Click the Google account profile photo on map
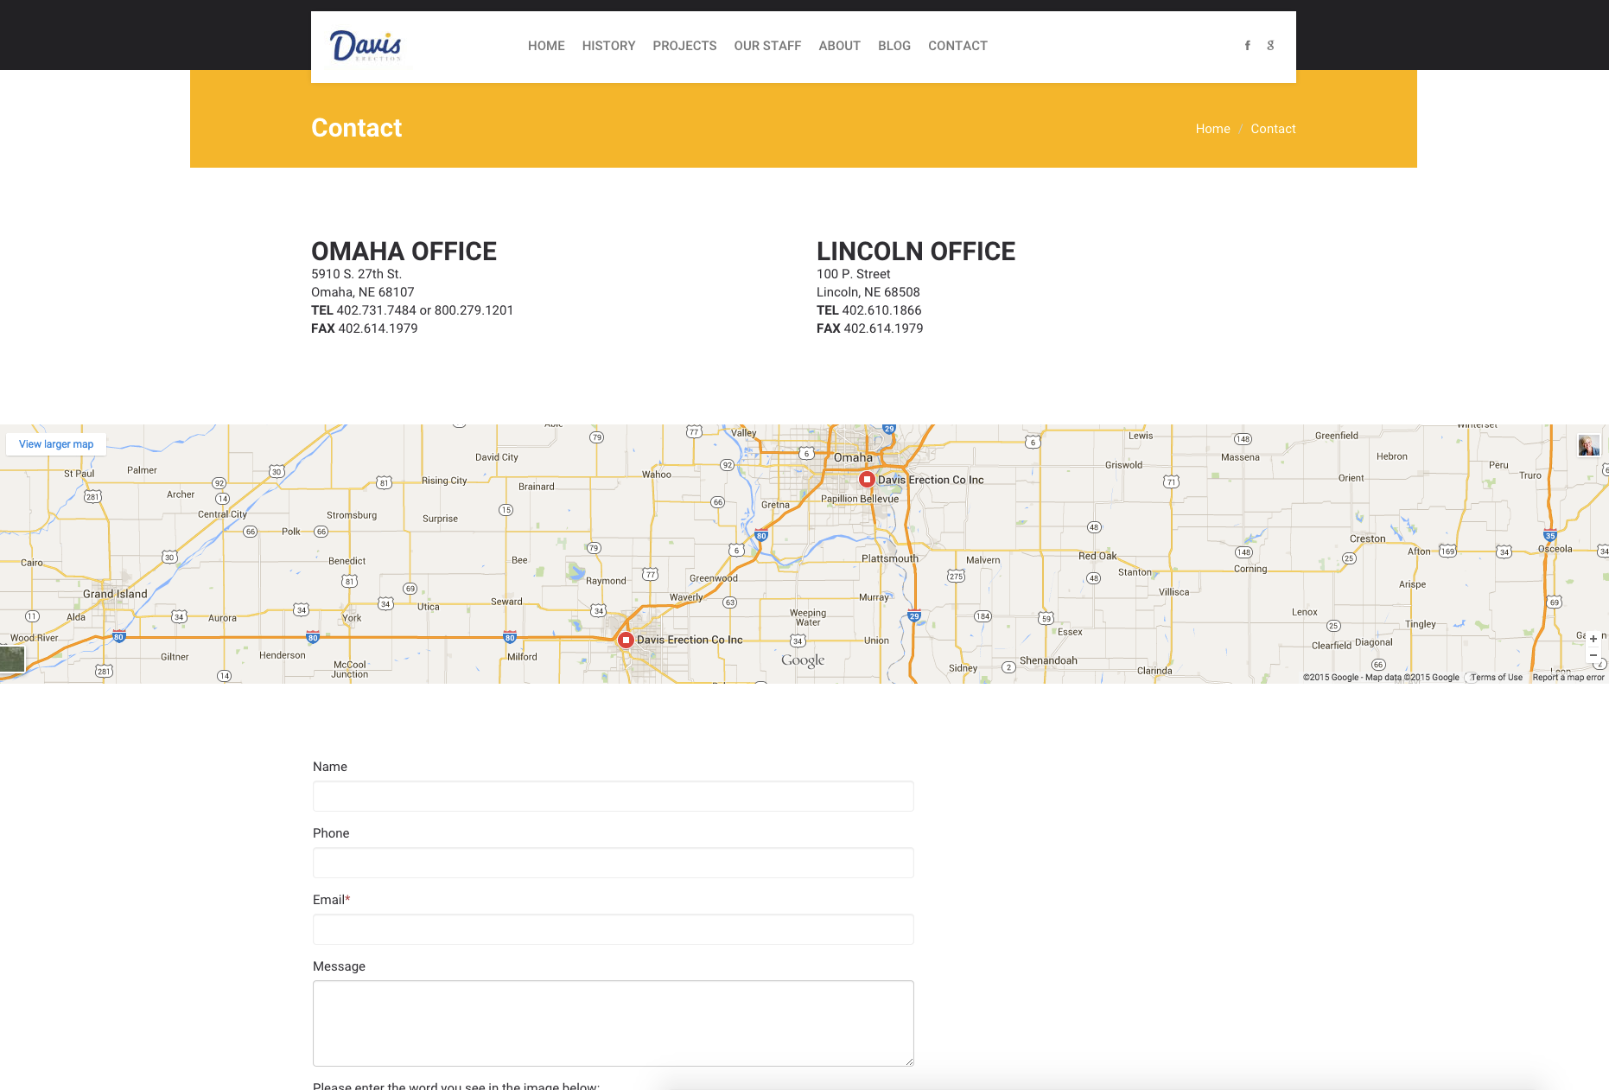Screen dimensions: 1609x1090 (1588, 445)
